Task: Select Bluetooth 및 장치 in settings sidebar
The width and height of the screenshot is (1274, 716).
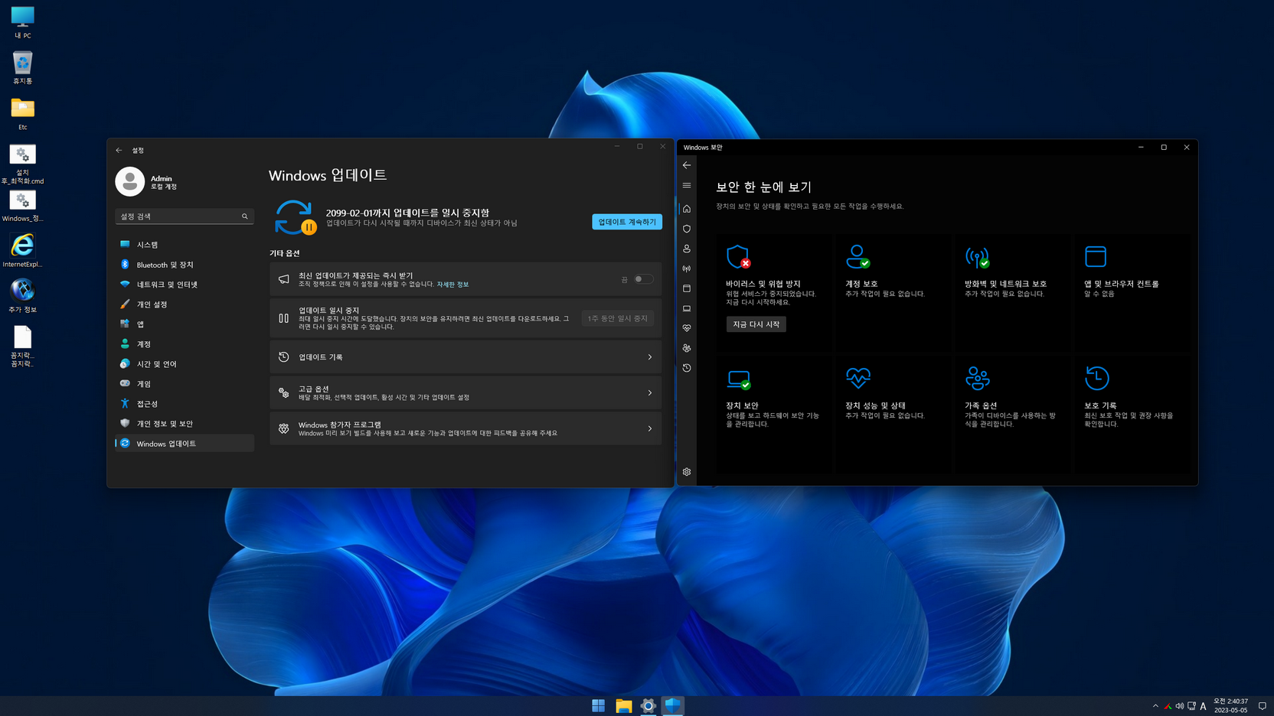Action: [185, 265]
